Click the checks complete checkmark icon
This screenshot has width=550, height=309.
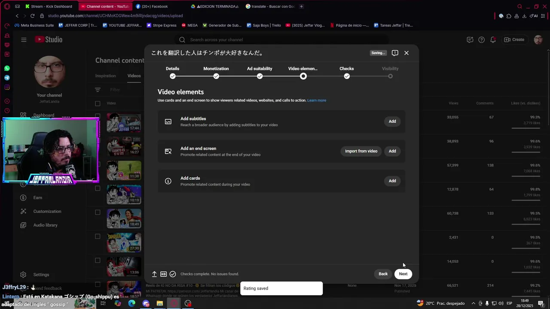point(173,274)
